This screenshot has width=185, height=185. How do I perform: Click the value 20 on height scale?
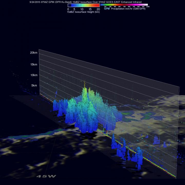pos(98,9)
